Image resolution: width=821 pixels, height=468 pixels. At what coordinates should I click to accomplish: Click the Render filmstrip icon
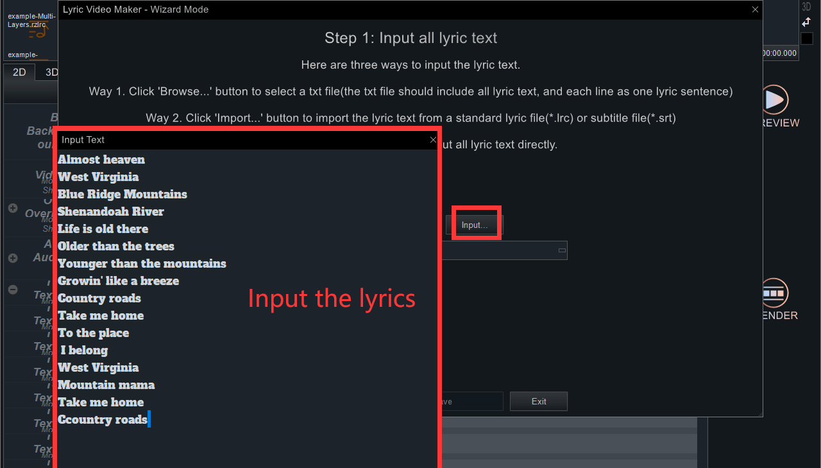(775, 293)
